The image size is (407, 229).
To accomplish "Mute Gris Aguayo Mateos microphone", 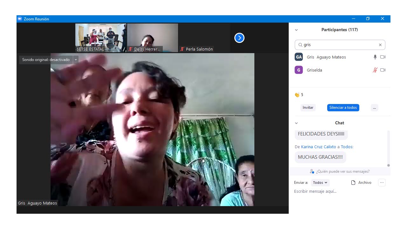I will [375, 57].
